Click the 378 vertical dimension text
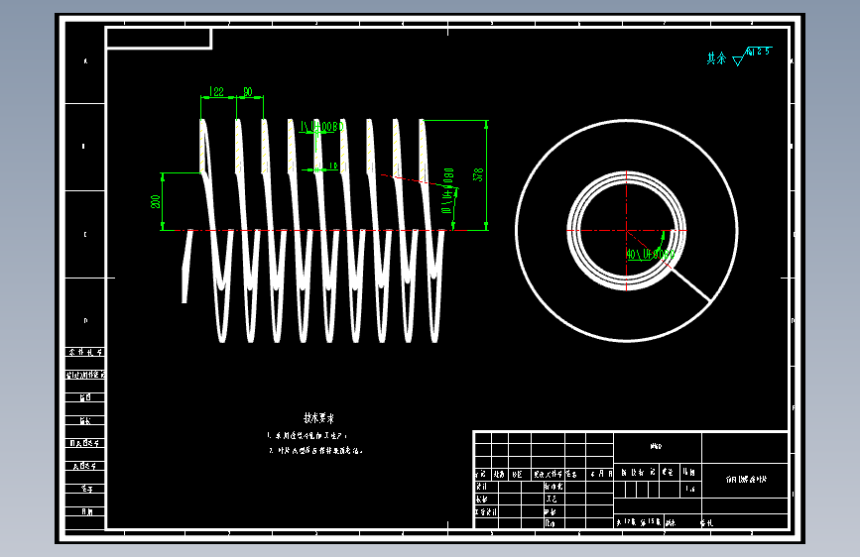 tap(478, 174)
